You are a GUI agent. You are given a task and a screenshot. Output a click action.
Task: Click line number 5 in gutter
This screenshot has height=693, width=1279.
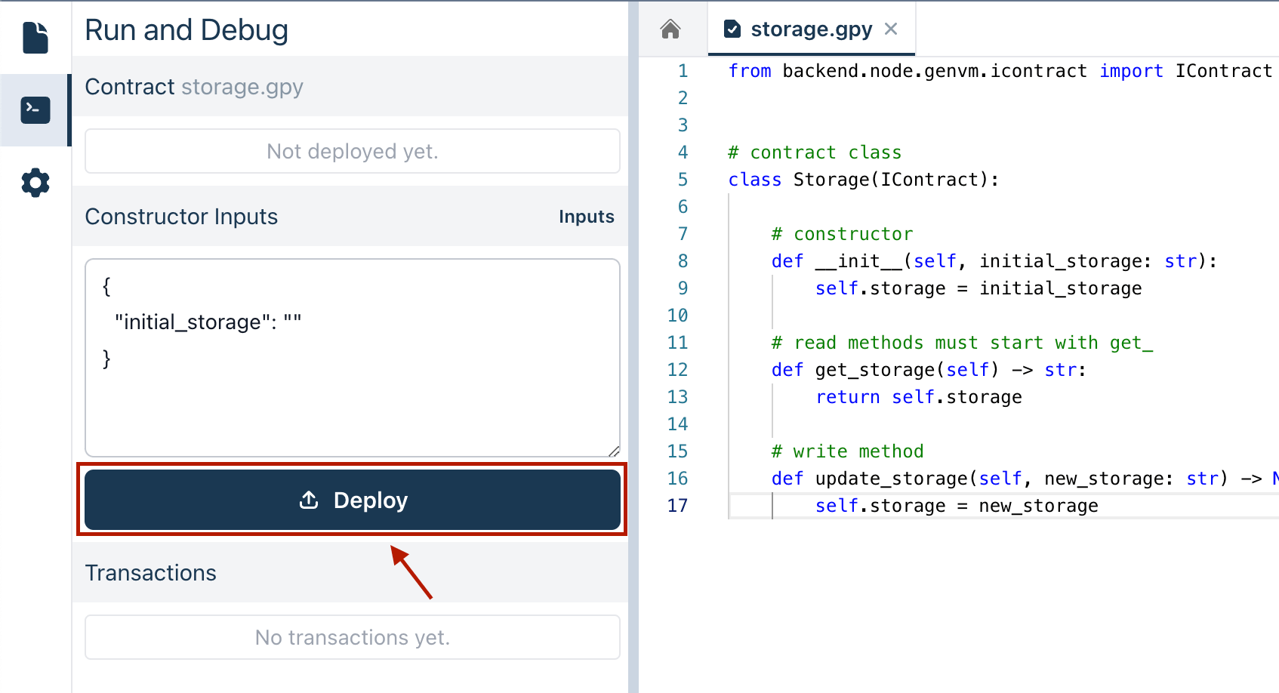(683, 180)
